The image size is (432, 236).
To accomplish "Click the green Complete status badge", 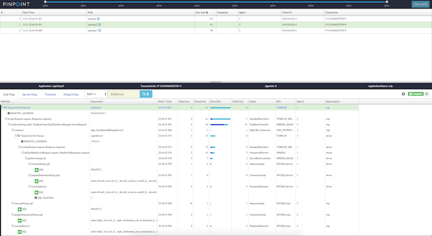I will (x=416, y=94).
